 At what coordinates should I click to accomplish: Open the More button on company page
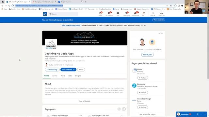(81, 70)
